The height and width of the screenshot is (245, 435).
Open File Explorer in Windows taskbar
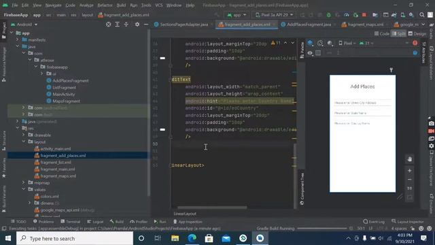175,238
